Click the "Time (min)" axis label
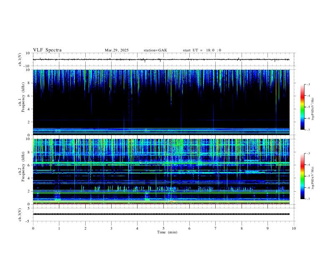The width and height of the screenshot is (331, 256). (x=167, y=232)
